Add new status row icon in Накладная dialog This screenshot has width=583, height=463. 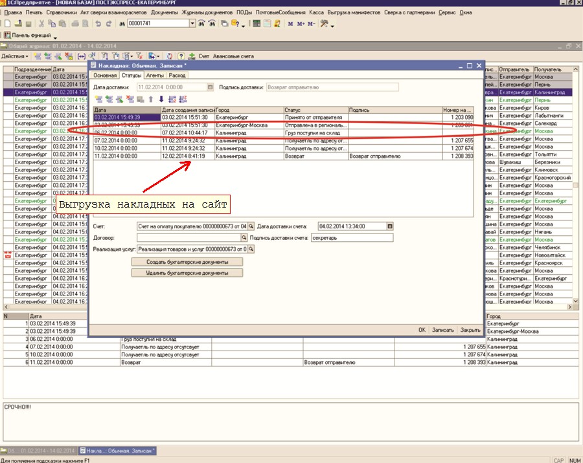click(98, 99)
